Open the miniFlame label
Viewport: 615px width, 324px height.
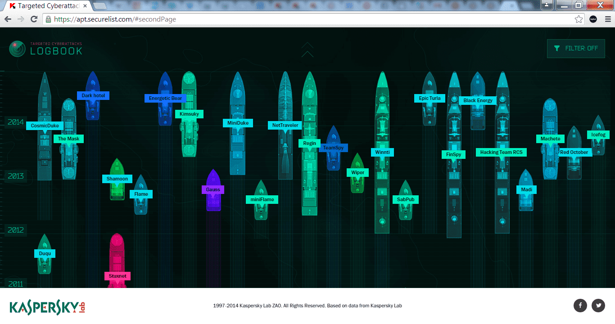click(262, 199)
